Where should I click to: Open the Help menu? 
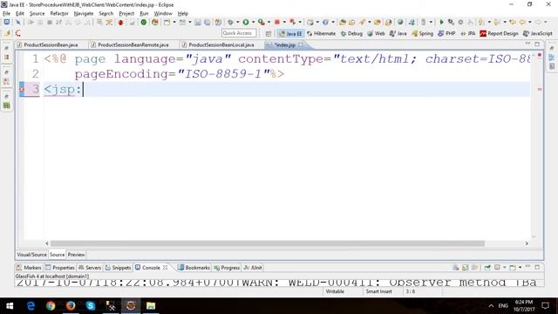(183, 13)
